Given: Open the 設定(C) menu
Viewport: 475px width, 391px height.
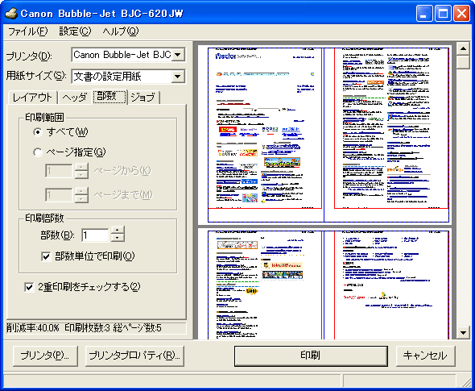Looking at the screenshot, I should click(x=75, y=31).
